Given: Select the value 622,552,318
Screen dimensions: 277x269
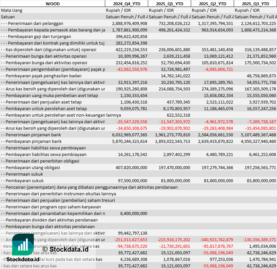Looking at the screenshot, I should point(178,115).
